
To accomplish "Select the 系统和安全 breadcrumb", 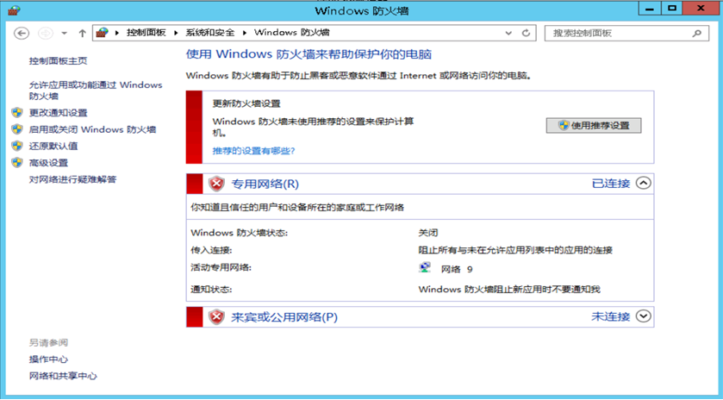I will pos(210,33).
